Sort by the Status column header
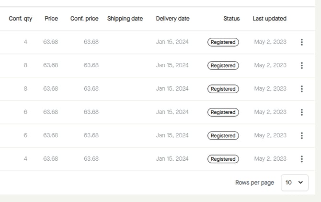The width and height of the screenshot is (321, 202). 231,19
